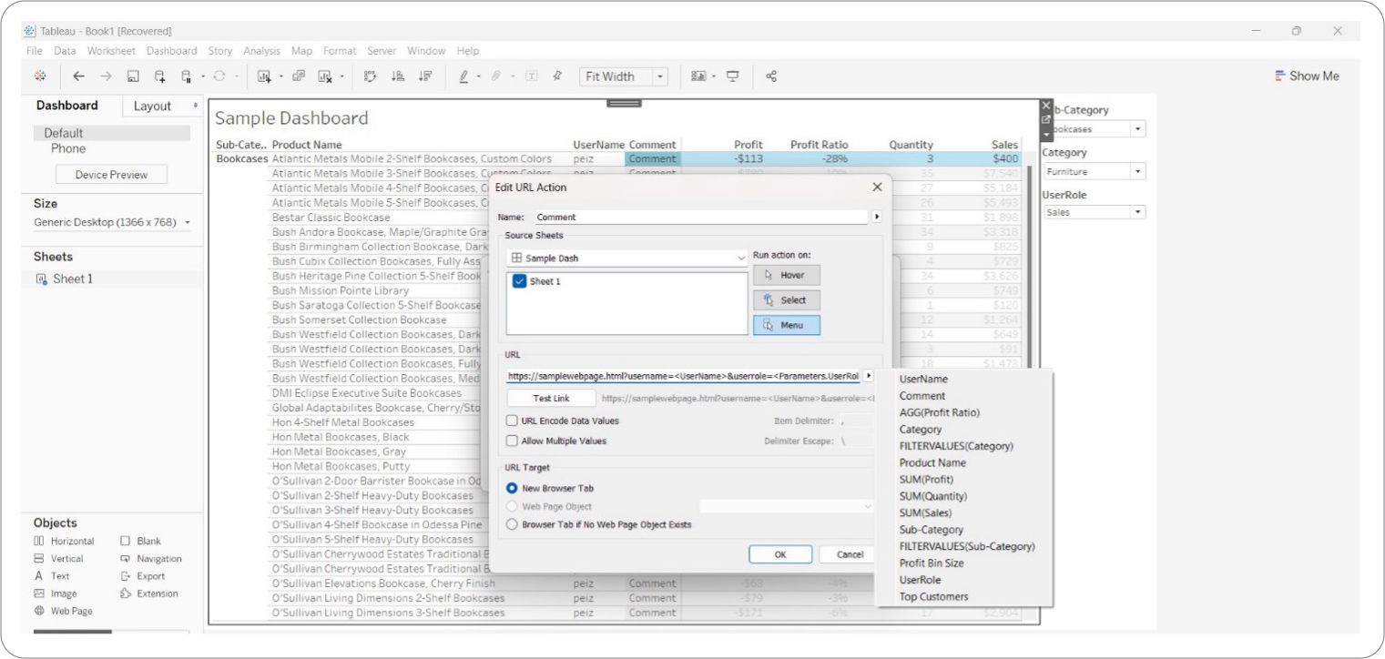Select the Horizontal container object

click(x=64, y=541)
